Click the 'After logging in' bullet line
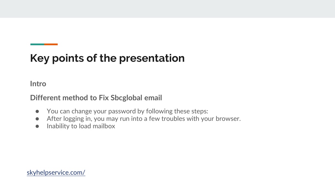The height and width of the screenshot is (188, 335). [x=144, y=119]
